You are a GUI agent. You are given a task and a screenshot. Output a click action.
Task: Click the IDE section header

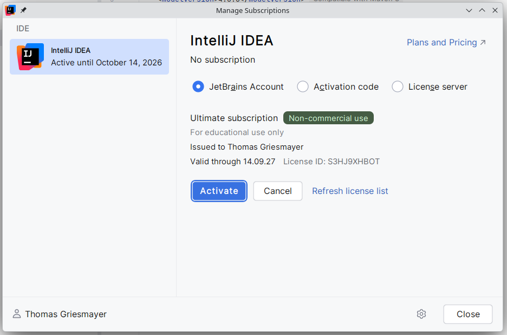tap(23, 29)
